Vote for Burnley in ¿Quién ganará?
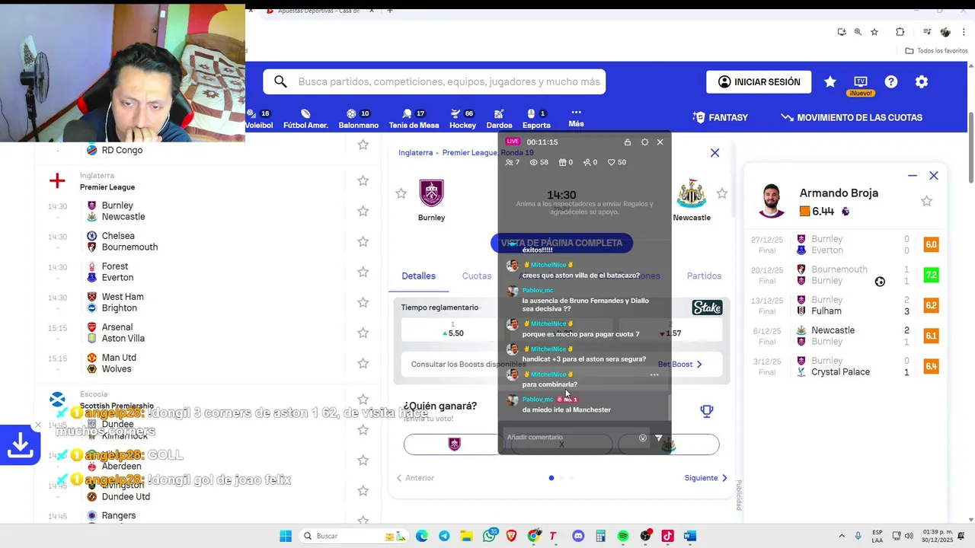975x548 pixels. [x=455, y=444]
